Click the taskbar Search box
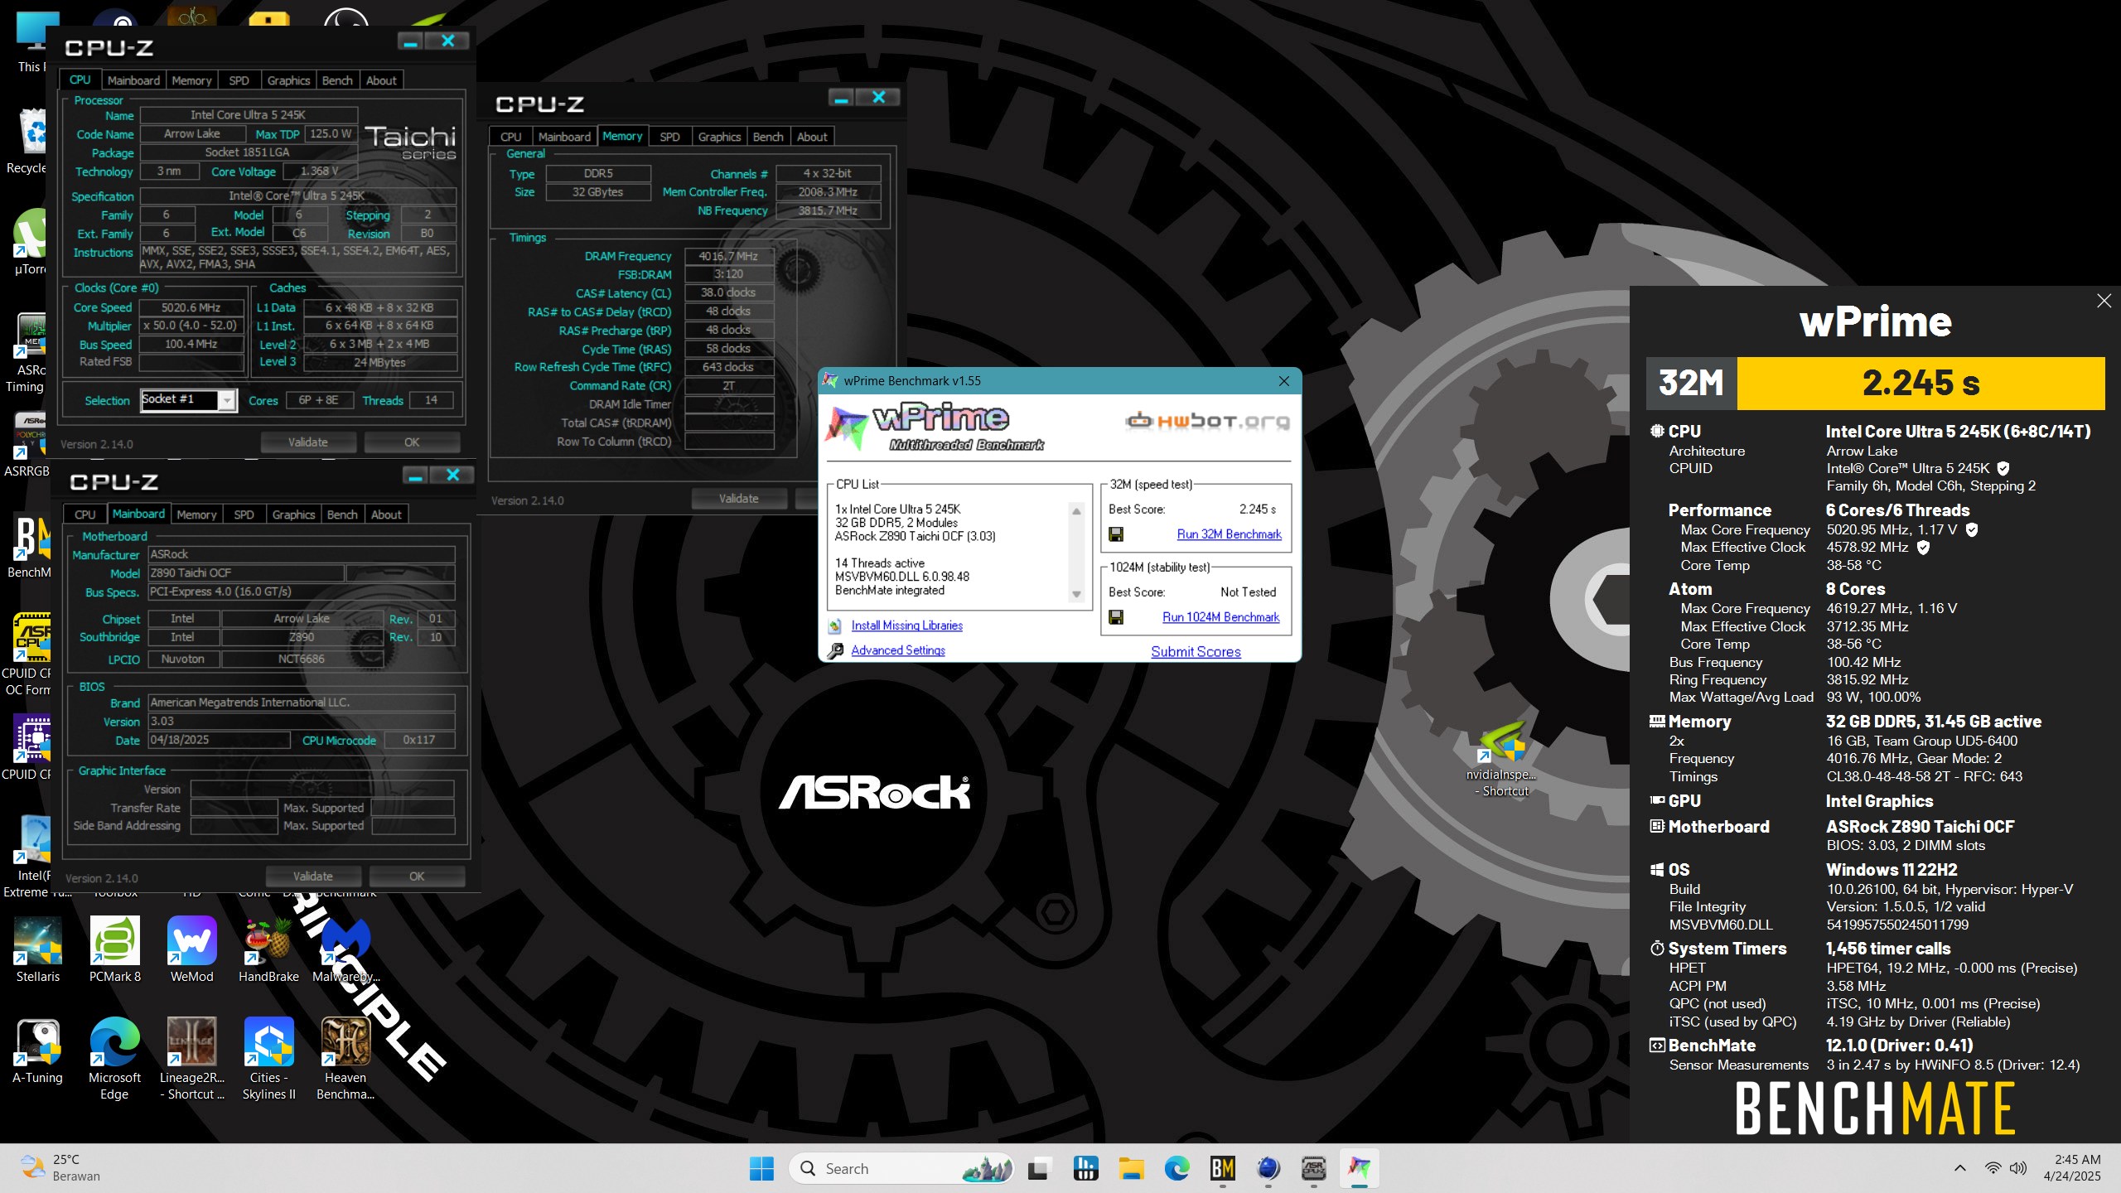Viewport: 2121px width, 1193px height. tap(901, 1168)
